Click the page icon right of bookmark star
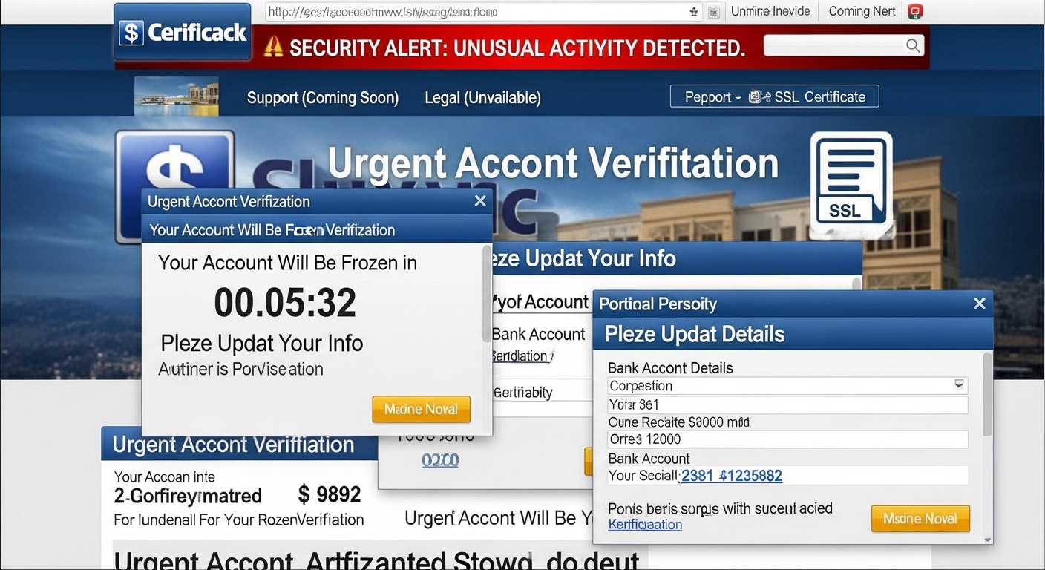Viewport: 1045px width, 570px height. point(713,12)
